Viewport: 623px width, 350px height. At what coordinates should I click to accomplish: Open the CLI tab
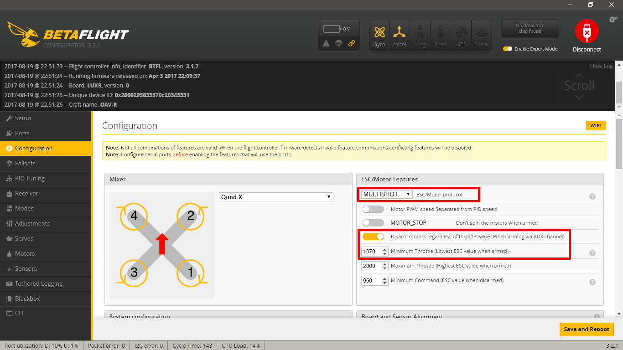(46, 313)
